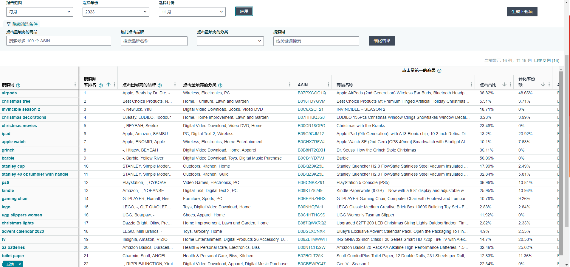
Task: Click the page scrollbar up arrow
Action: tap(567, 2)
